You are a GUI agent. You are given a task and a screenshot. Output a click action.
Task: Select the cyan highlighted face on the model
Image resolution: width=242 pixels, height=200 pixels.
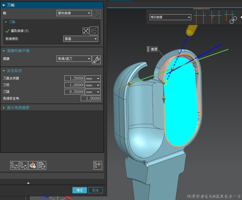[181, 102]
